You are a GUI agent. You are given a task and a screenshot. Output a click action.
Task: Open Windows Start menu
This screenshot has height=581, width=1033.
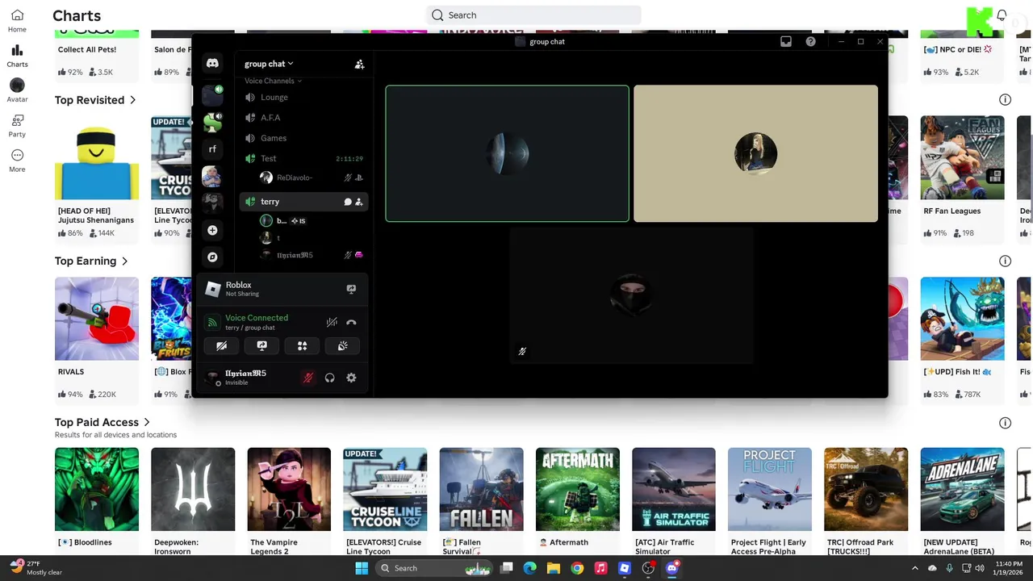[362, 568]
